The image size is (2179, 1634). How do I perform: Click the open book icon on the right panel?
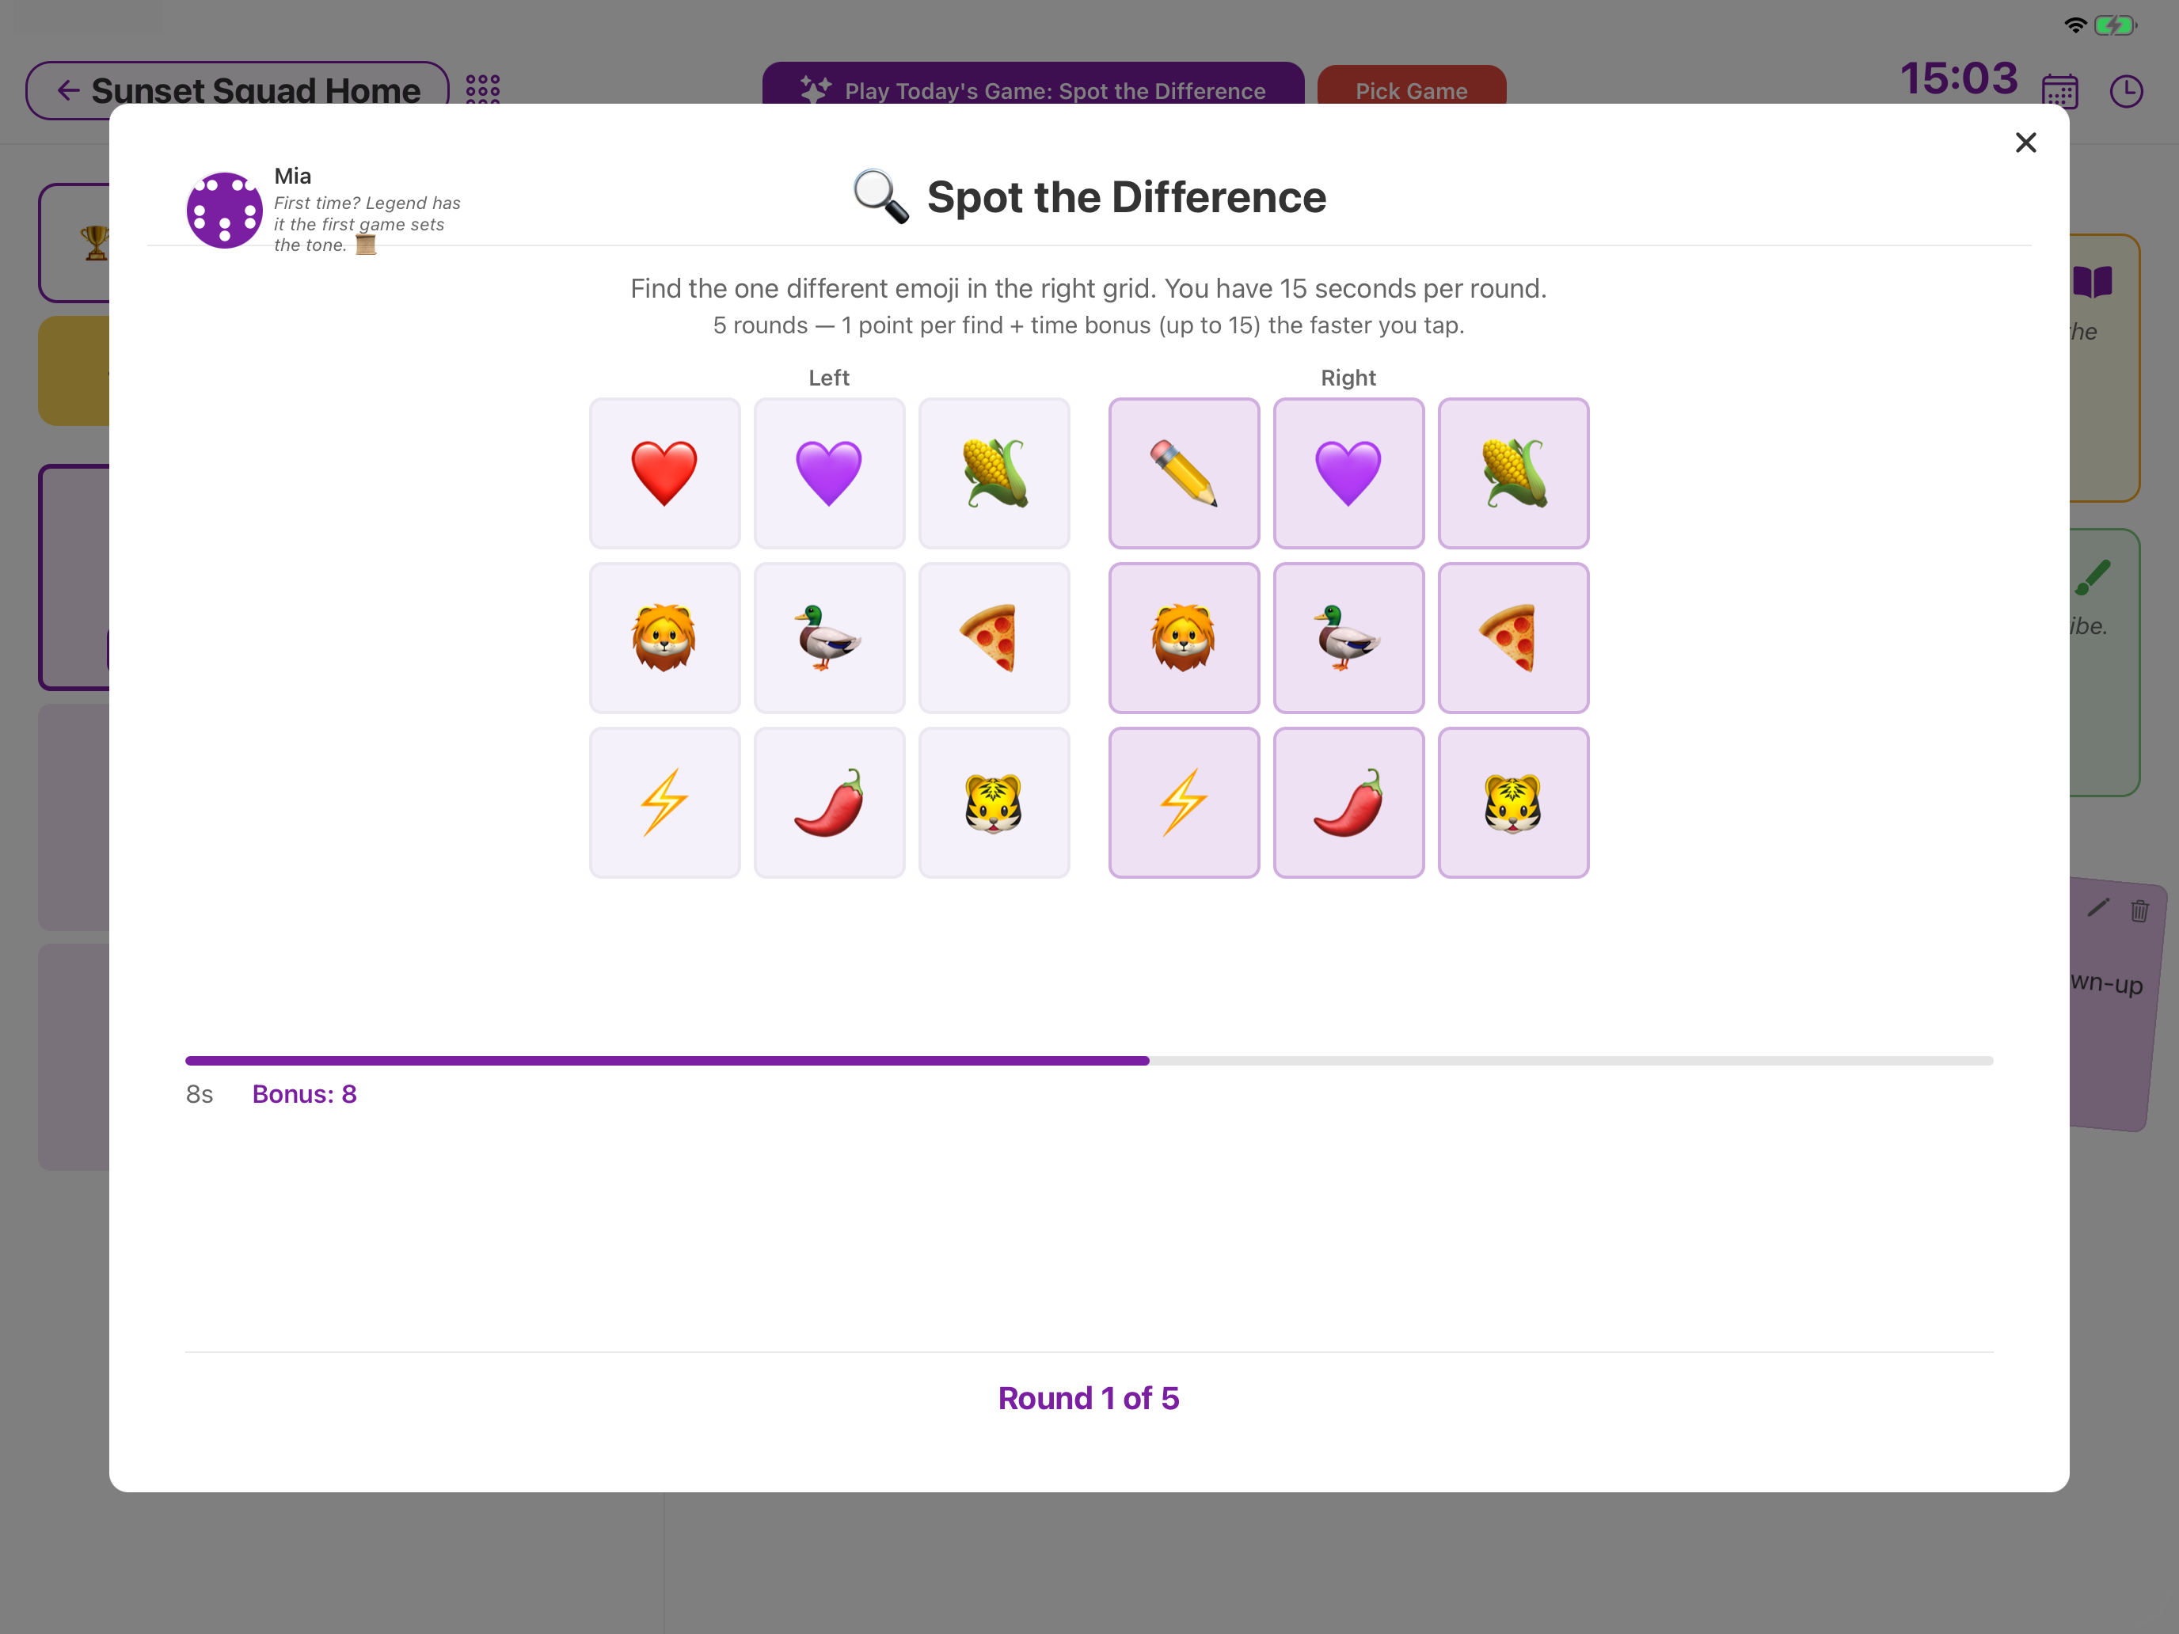[2094, 282]
